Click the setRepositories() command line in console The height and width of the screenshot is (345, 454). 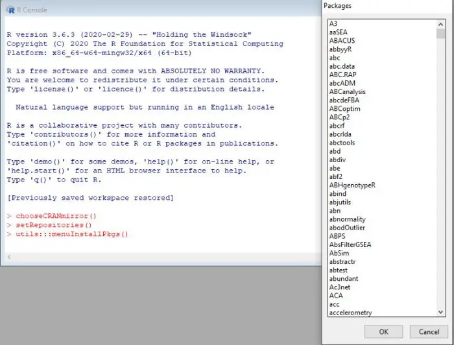[x=49, y=225]
